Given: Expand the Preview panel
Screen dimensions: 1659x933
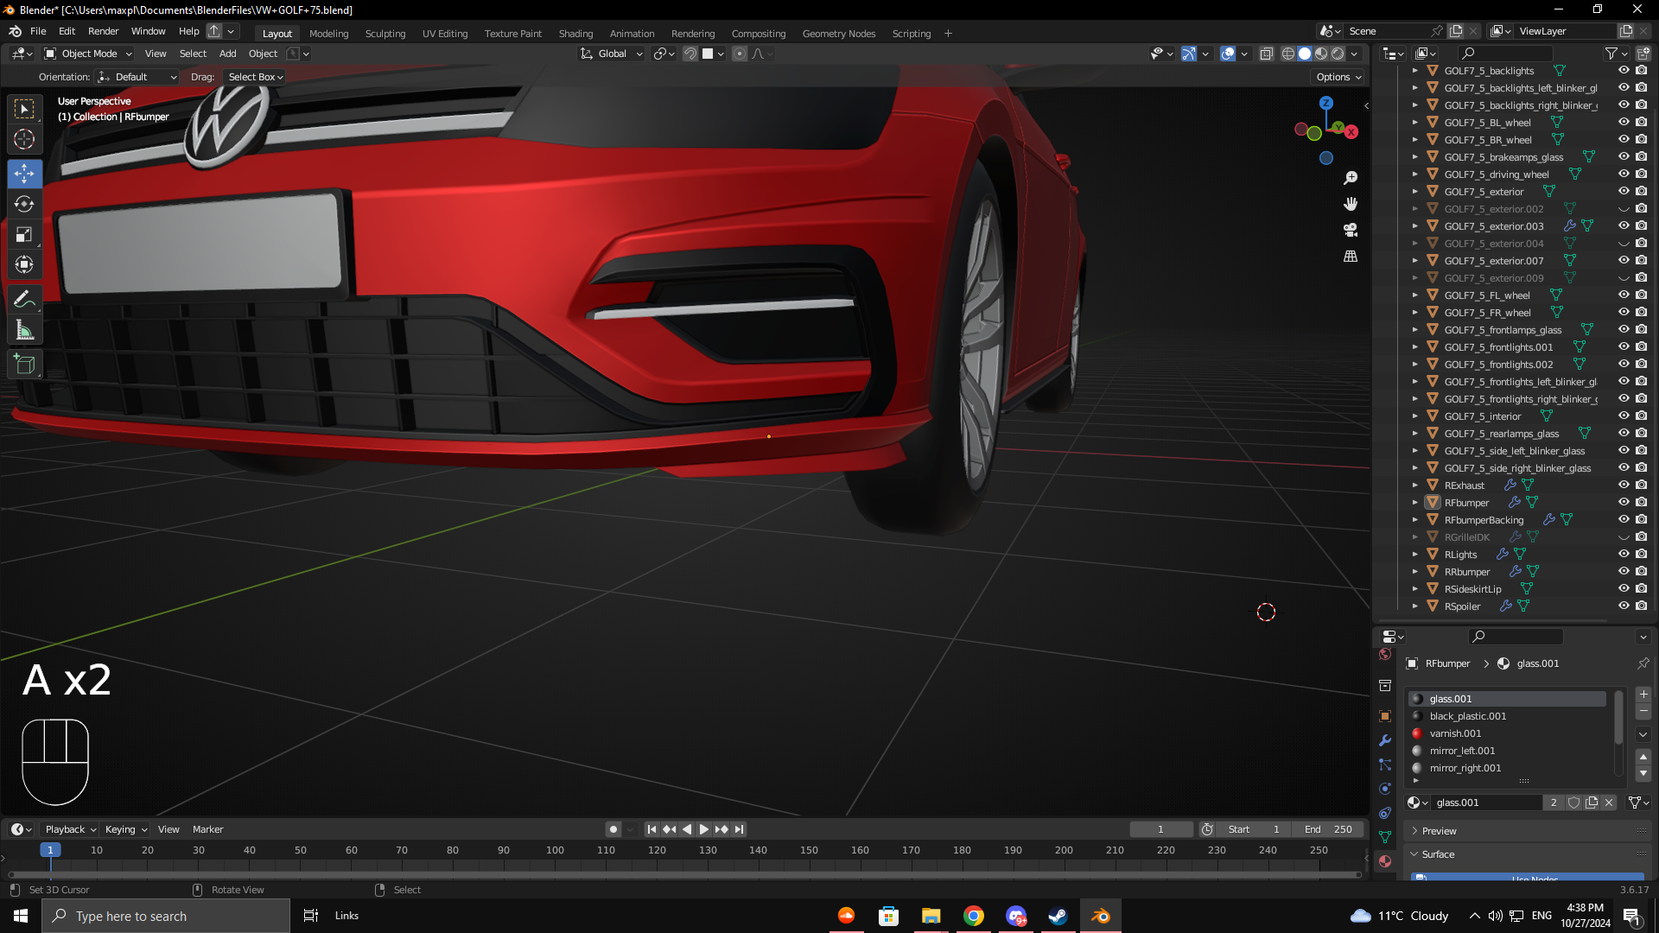Looking at the screenshot, I should (x=1439, y=830).
